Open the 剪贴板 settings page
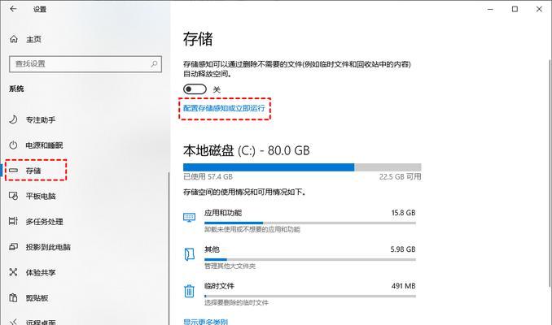This screenshot has height=325, width=552. (x=37, y=298)
